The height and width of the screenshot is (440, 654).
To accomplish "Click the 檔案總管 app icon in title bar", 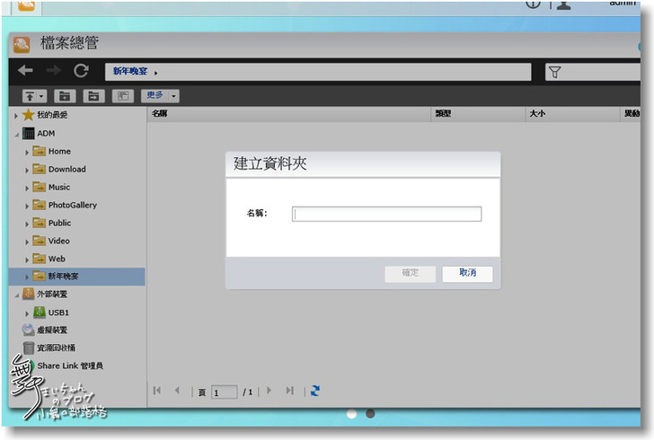I will 22,44.
